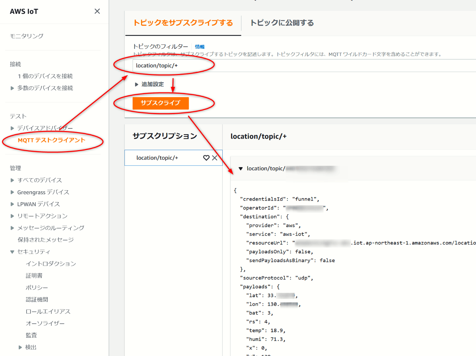Open モニタリング in sidebar
The image size is (476, 356).
27,36
